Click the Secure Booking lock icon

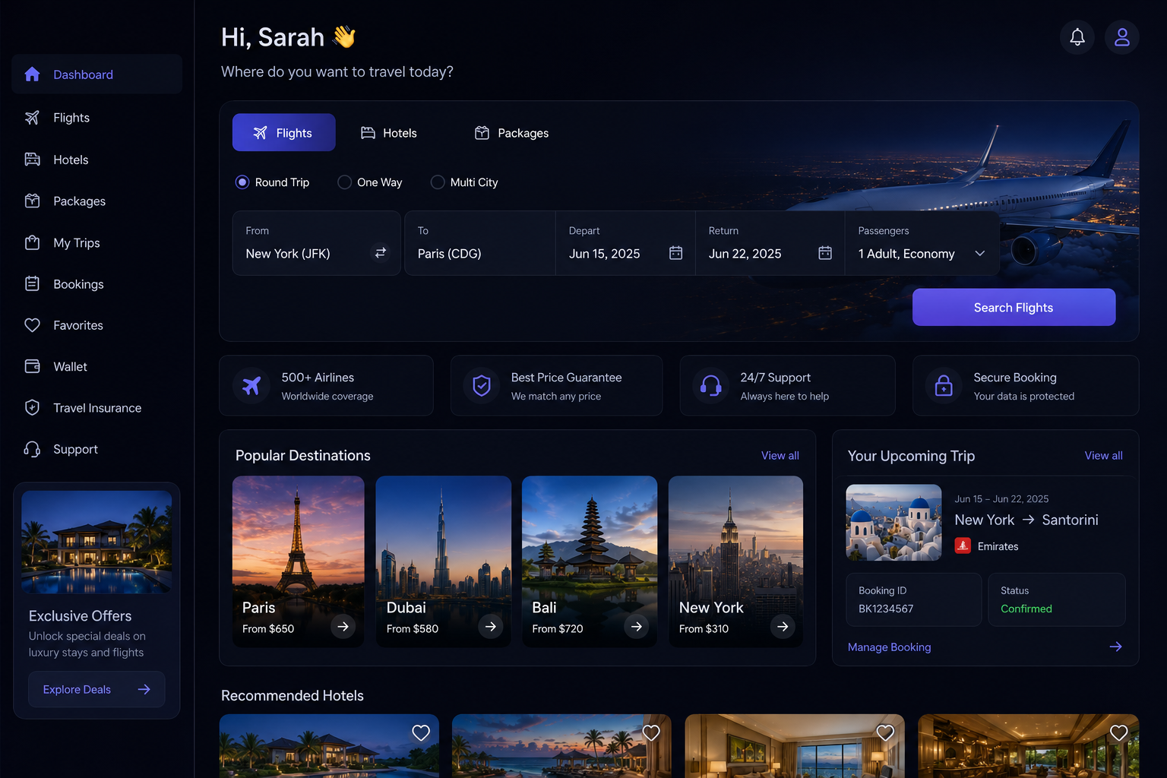[944, 386]
